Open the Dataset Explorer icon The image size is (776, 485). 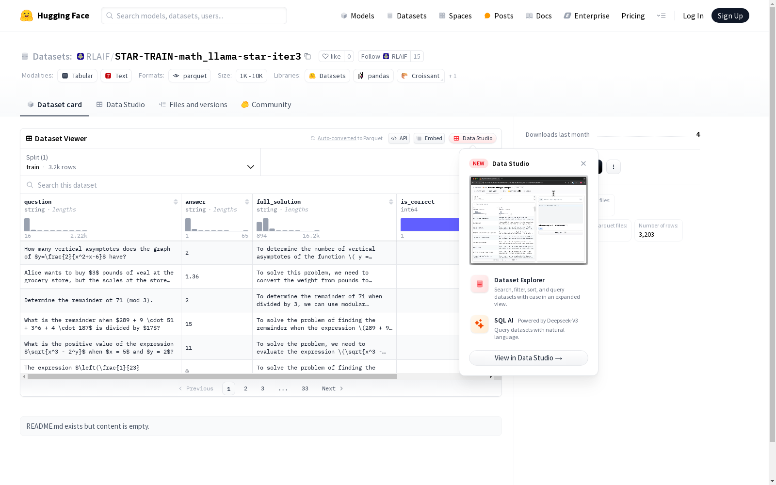pyautogui.click(x=480, y=284)
